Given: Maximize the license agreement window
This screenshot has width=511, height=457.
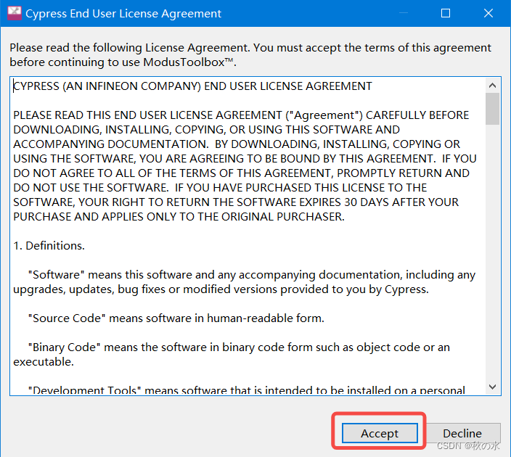Looking at the screenshot, I should [446, 13].
